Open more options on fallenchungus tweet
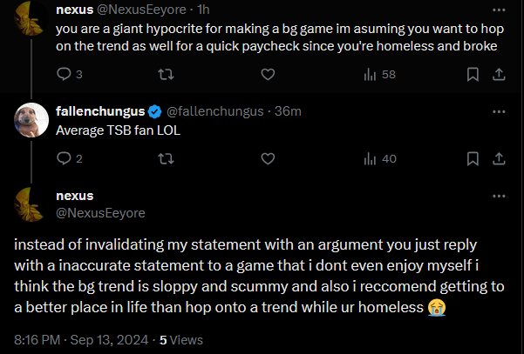Image resolution: width=524 pixels, height=354 pixels. (x=498, y=111)
